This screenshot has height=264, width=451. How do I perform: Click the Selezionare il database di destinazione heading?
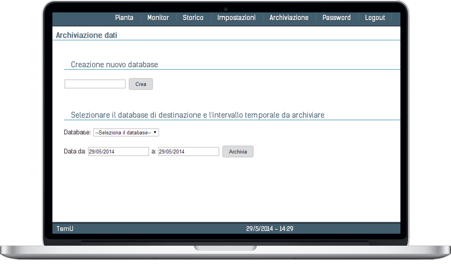(198, 115)
